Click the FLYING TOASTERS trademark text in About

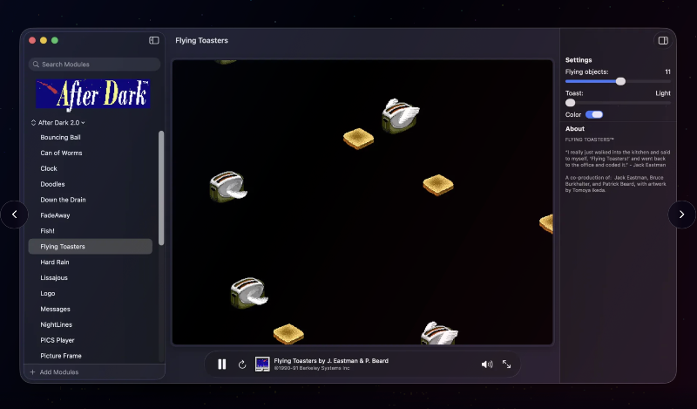point(590,140)
